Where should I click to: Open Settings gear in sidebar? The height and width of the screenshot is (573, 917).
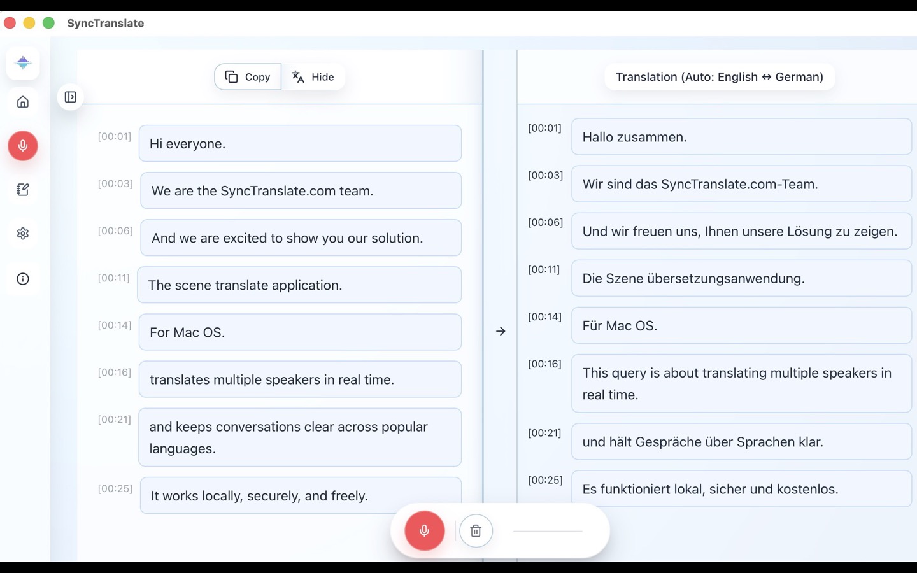[x=23, y=234]
